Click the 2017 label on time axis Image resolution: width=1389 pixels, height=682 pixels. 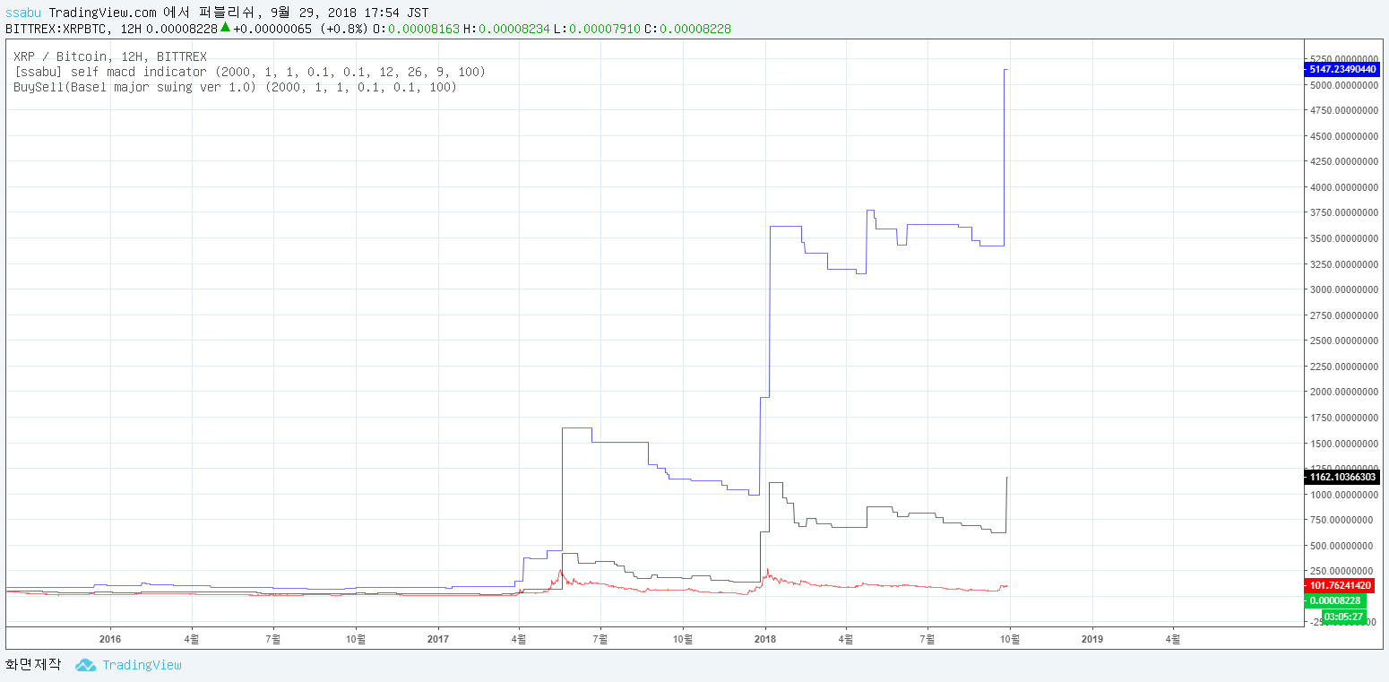pos(437,639)
